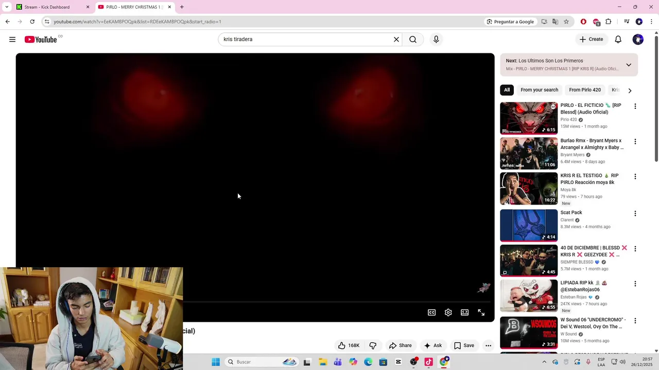Open browser media controls icon

coord(627,22)
